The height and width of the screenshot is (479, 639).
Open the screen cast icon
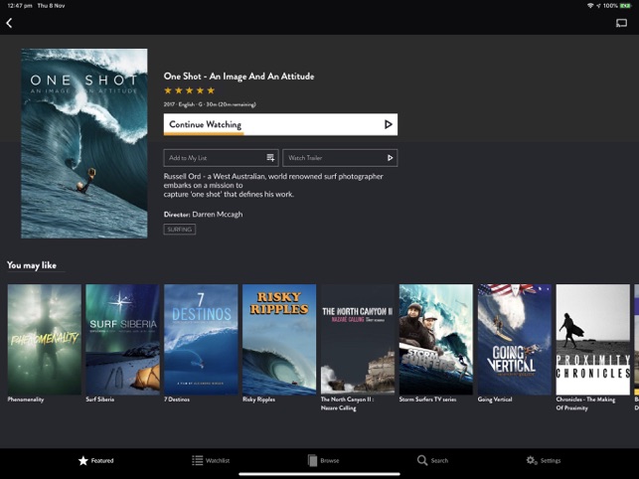pyautogui.click(x=621, y=23)
